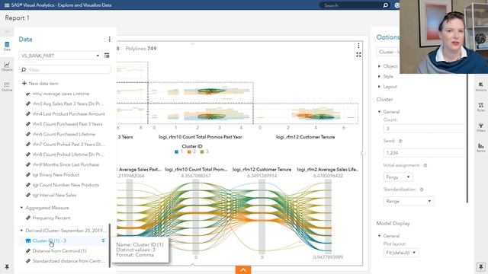Edit the cluster Count field
Image resolution: width=488 pixels, height=274 pixels.
tap(424, 129)
